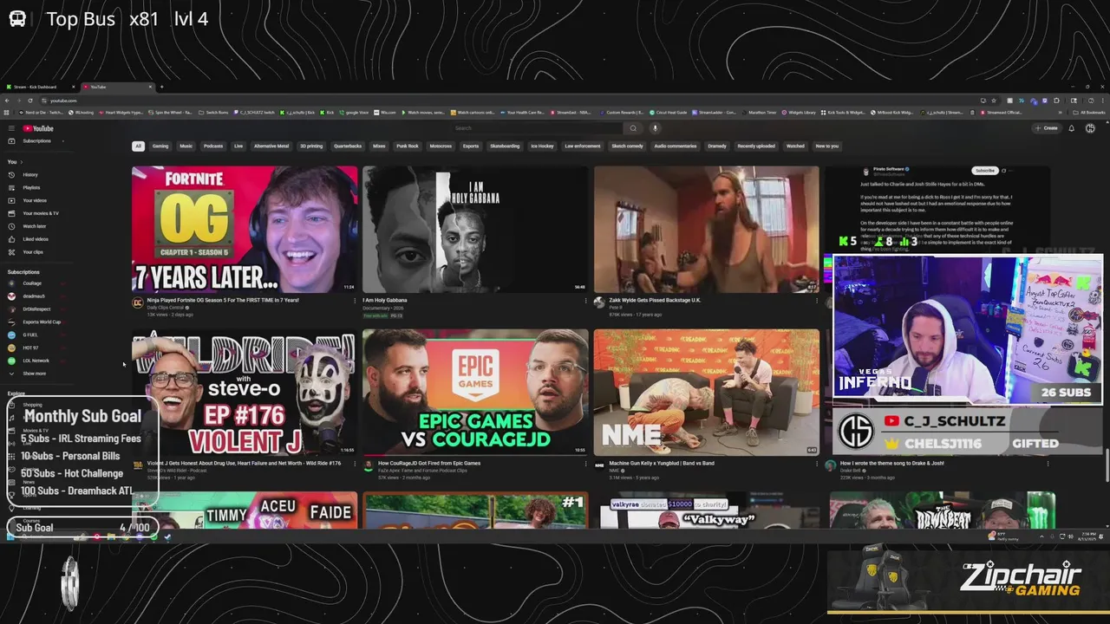Open Playlists in the sidebar

point(30,187)
